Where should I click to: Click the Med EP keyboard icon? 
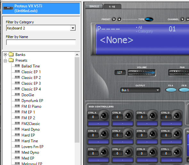pos(17,158)
